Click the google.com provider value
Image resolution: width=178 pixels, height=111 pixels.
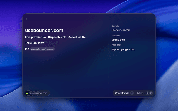[x=118, y=40]
